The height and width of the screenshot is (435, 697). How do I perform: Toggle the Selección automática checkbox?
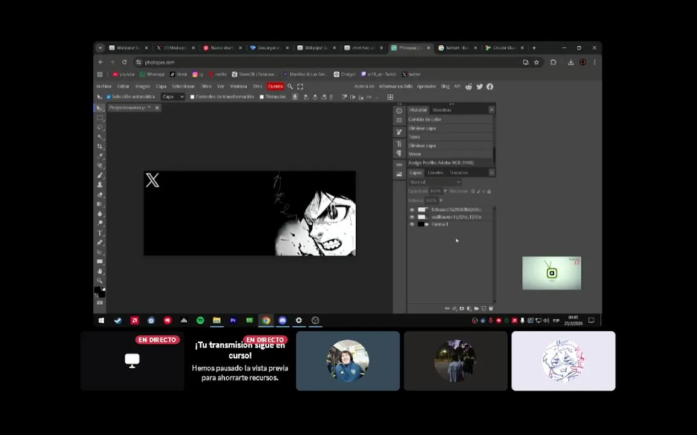pyautogui.click(x=108, y=97)
